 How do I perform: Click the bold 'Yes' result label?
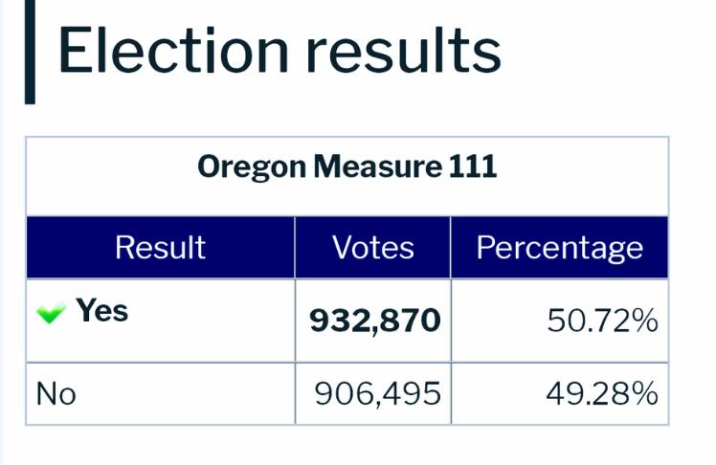(101, 311)
